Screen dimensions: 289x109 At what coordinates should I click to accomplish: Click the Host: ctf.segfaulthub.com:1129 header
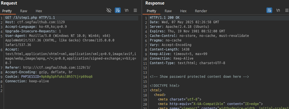pyautogui.click(x=35, y=22)
